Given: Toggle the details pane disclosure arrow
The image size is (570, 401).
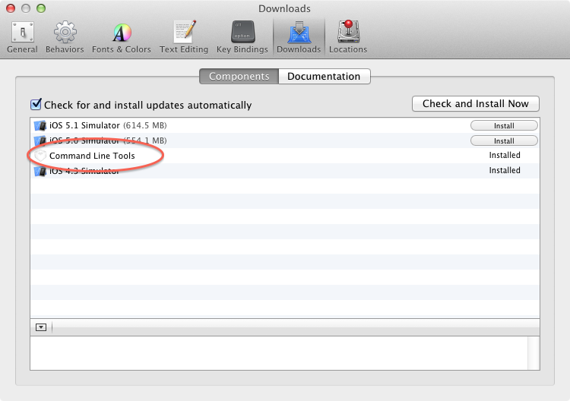Looking at the screenshot, I should pos(41,327).
